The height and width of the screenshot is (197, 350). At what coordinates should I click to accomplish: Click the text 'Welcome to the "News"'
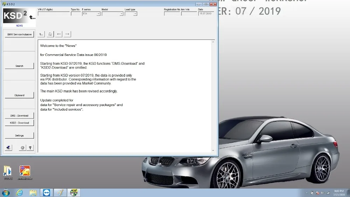tap(58, 46)
